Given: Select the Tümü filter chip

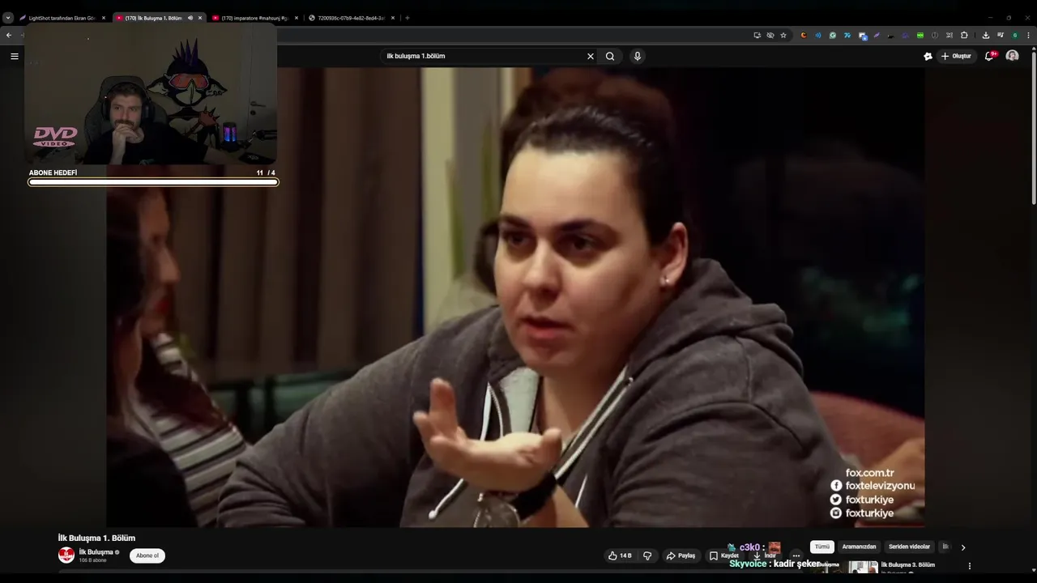Looking at the screenshot, I should (x=822, y=547).
